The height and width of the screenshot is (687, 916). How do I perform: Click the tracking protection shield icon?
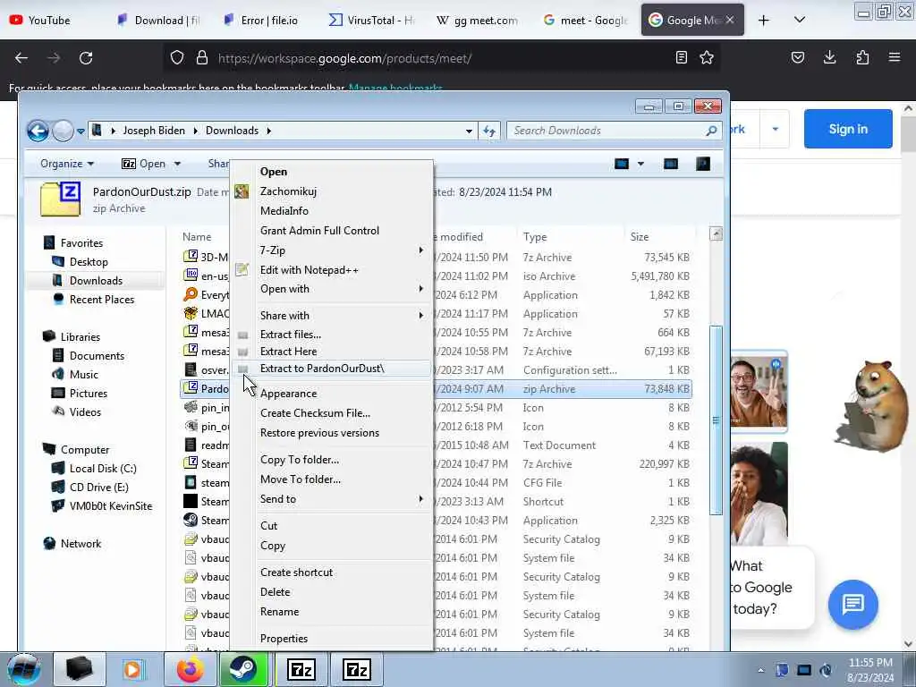point(177,58)
